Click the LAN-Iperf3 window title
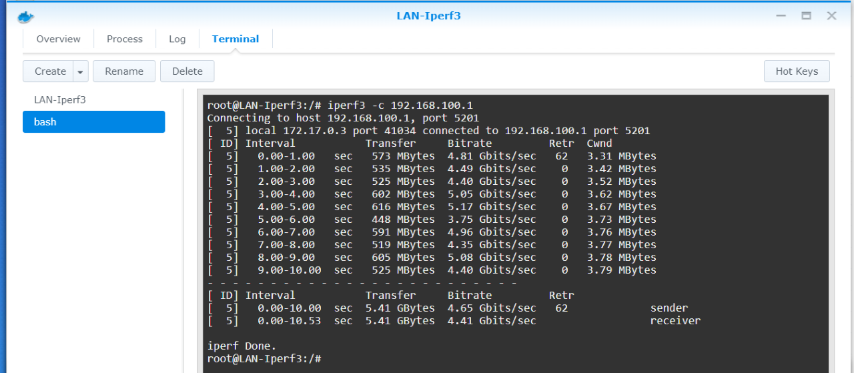This screenshot has height=373, width=854. point(428,16)
